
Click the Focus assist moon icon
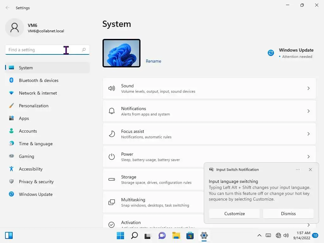[112, 134]
